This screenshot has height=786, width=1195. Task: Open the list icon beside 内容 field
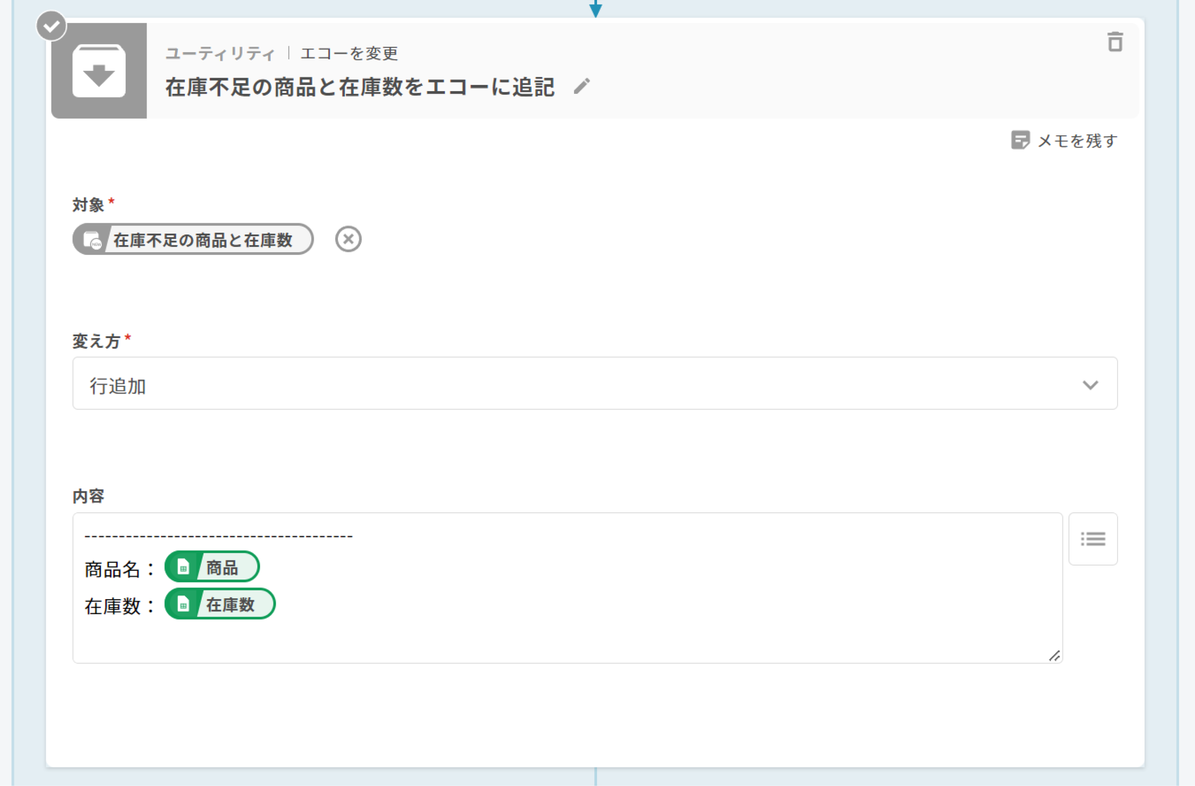pos(1093,539)
